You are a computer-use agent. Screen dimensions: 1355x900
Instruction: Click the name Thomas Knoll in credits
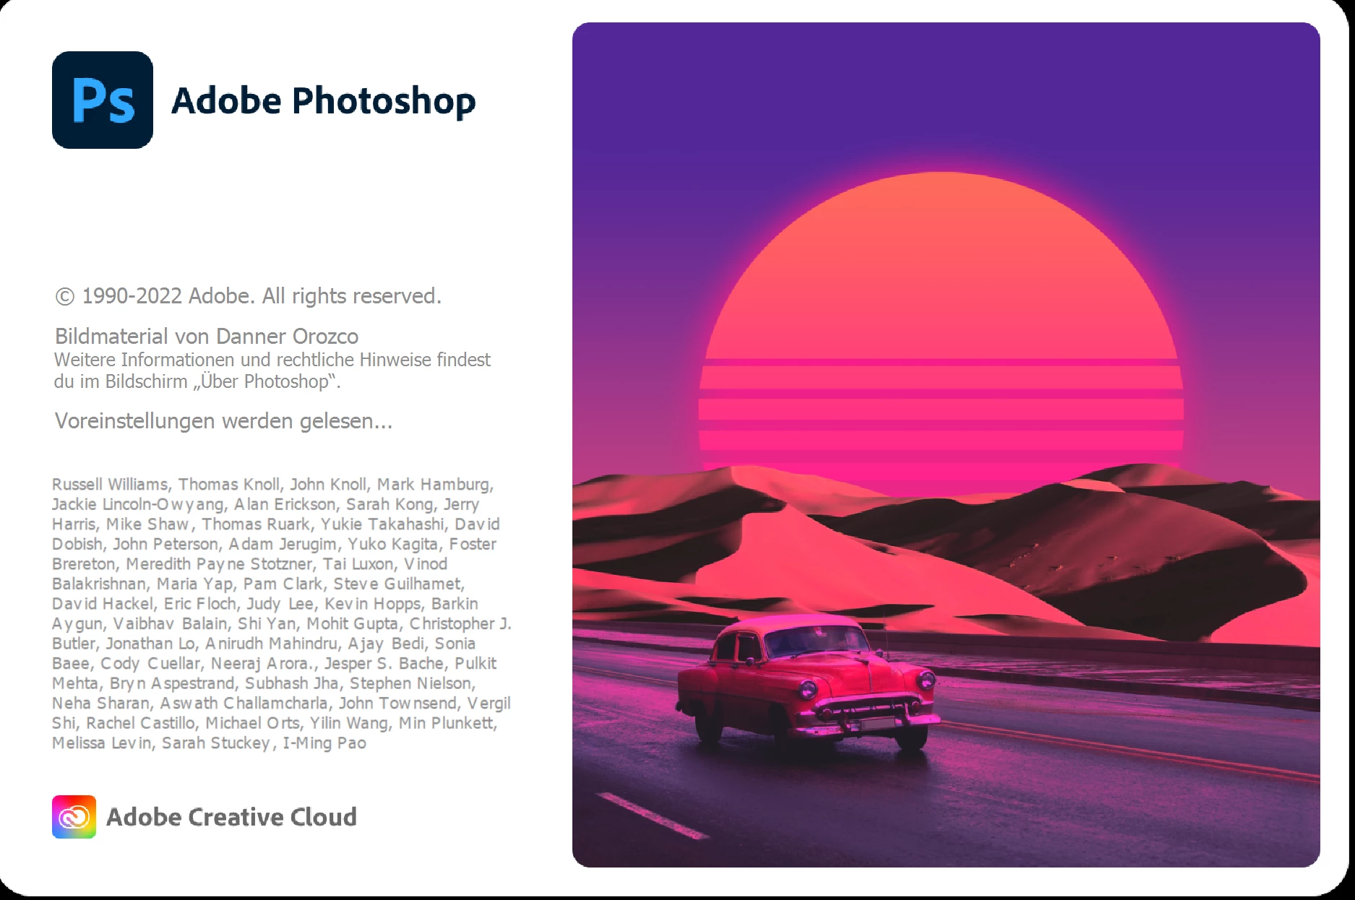(x=229, y=485)
